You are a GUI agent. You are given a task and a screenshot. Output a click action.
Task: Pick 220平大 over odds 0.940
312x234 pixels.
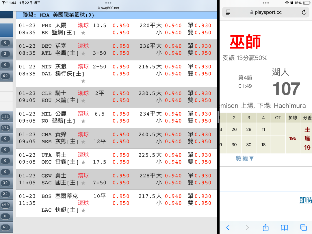pos(173,25)
